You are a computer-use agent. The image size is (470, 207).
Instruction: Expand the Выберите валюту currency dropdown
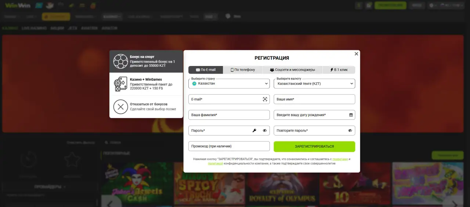click(314, 84)
